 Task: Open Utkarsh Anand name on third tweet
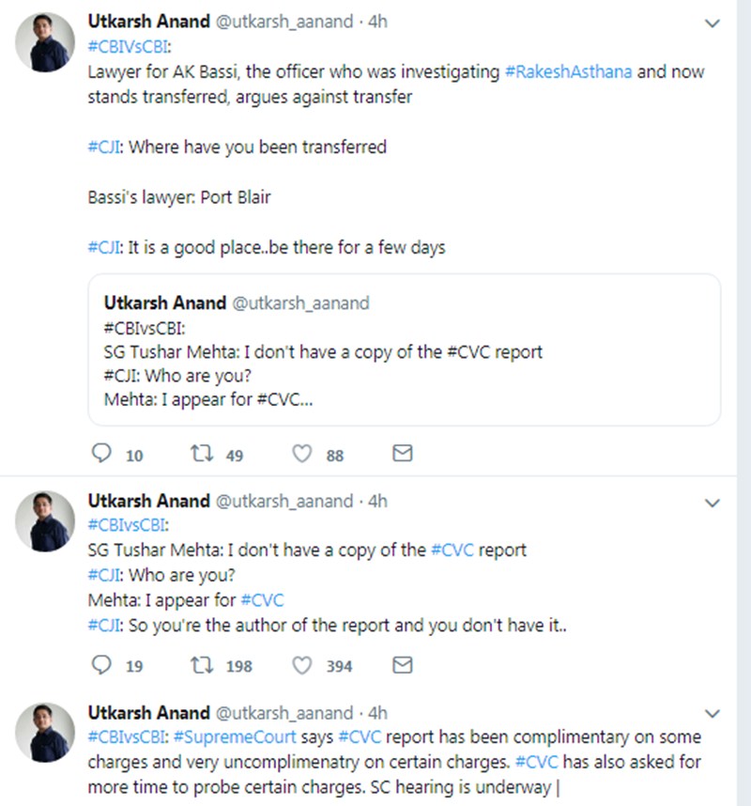tap(148, 712)
